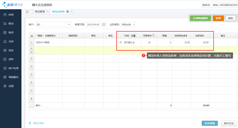Viewport: 238px width, 128px height.
Task: Click the red delete-row X icon
Action: pyautogui.click(x=32, y=52)
